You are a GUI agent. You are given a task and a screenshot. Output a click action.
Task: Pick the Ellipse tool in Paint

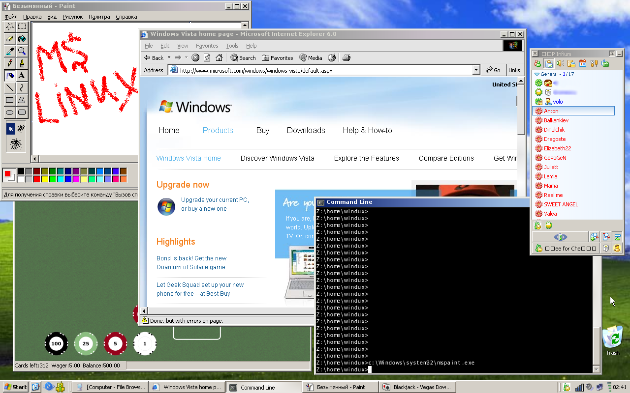pyautogui.click(x=9, y=112)
